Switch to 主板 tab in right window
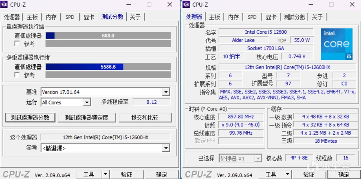The width and height of the screenshot is (361, 179). [x=215, y=17]
